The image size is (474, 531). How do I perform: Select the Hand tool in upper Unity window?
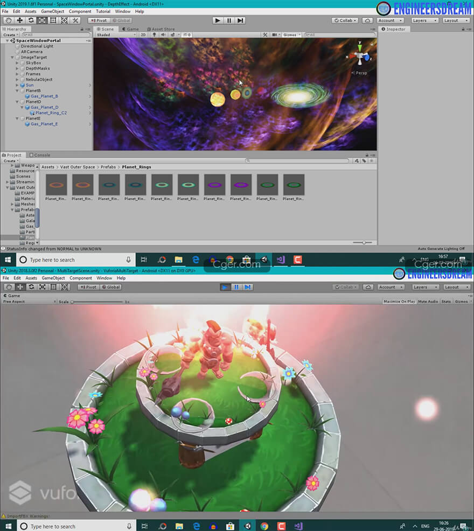9,20
